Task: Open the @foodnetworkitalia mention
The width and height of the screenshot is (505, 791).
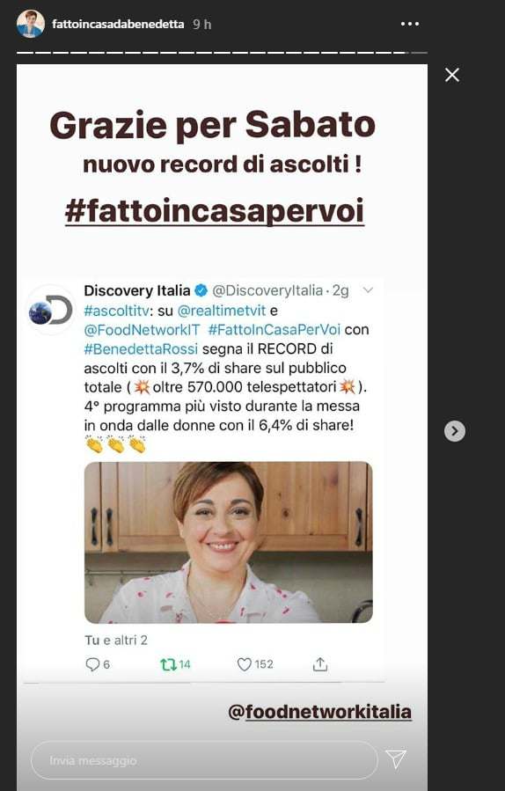Action: point(320,712)
